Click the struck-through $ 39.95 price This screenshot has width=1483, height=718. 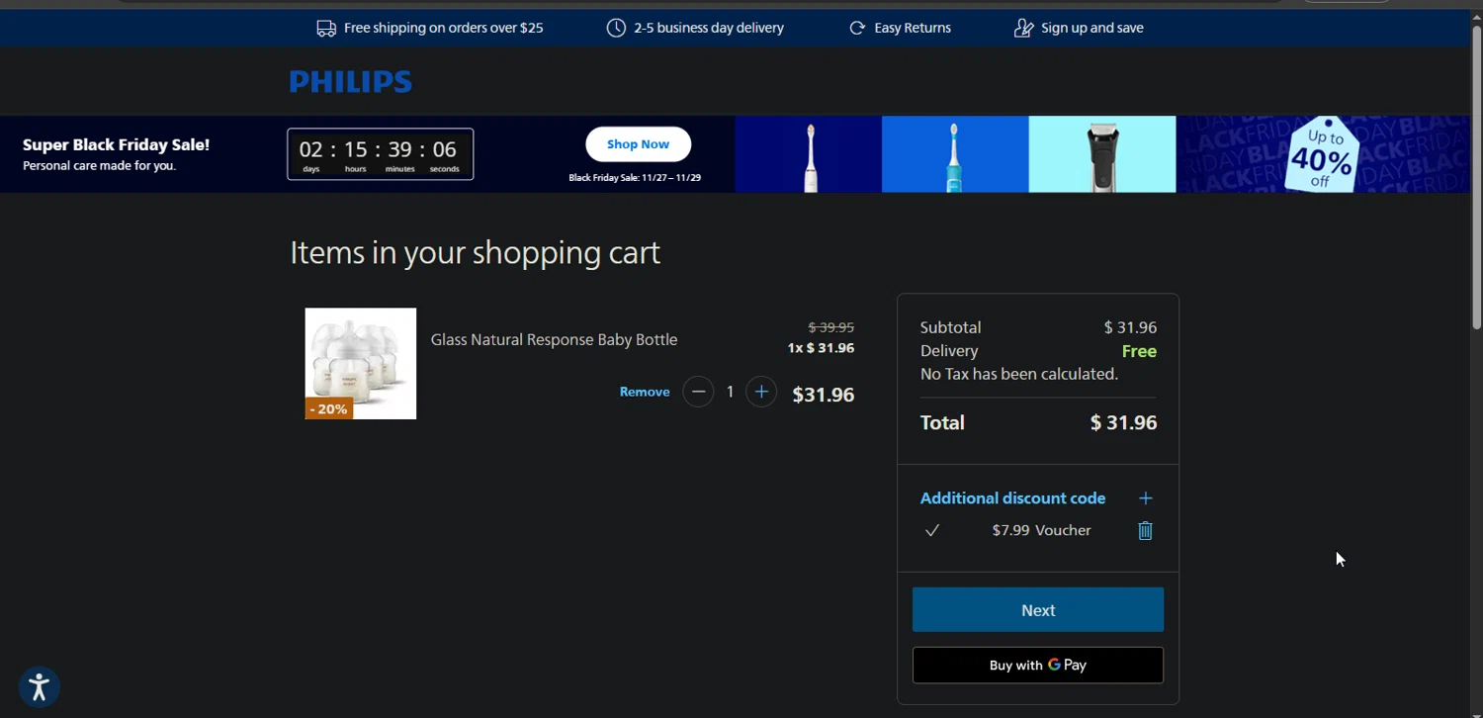[831, 327]
